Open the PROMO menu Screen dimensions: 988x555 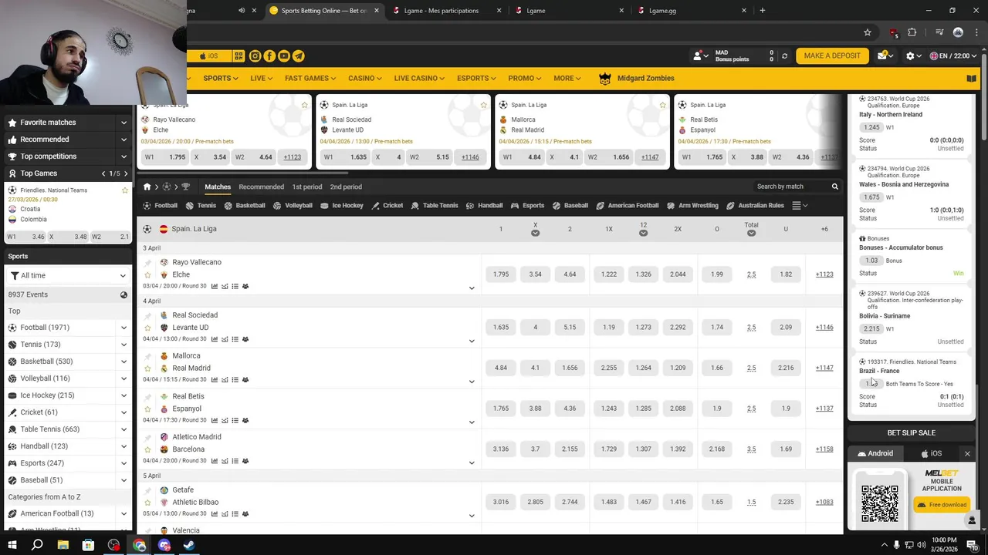525,79
